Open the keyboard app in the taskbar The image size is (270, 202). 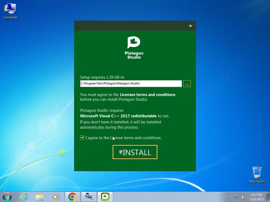89,197
